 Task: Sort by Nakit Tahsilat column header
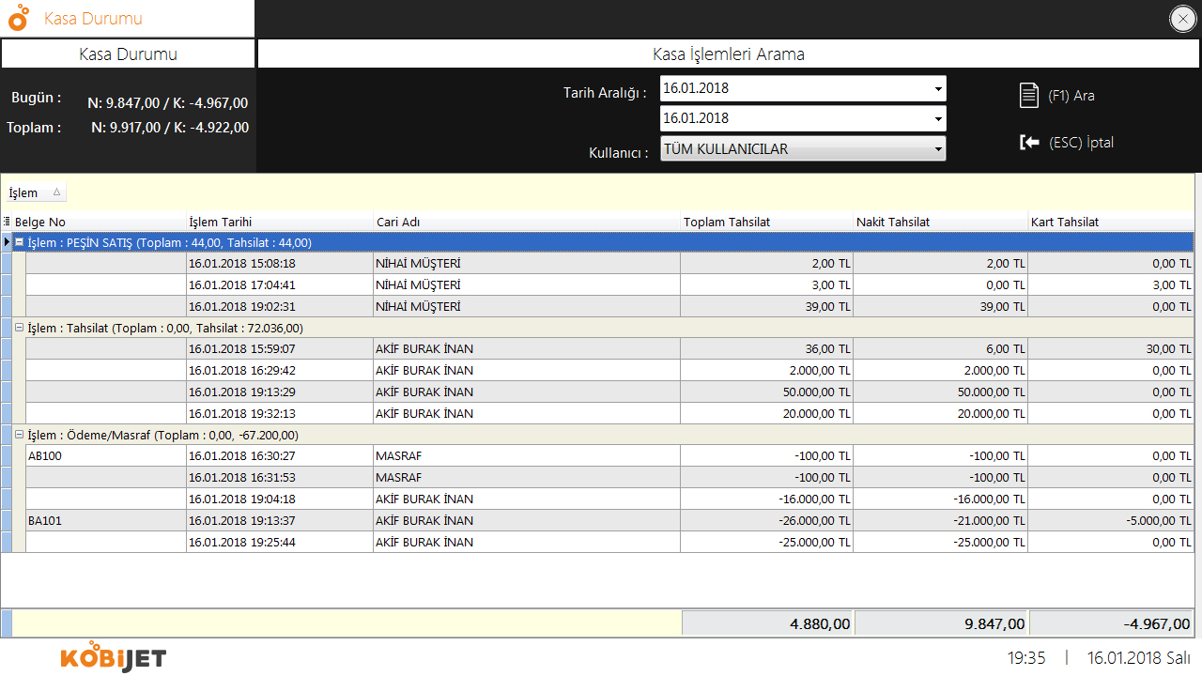pos(941,223)
